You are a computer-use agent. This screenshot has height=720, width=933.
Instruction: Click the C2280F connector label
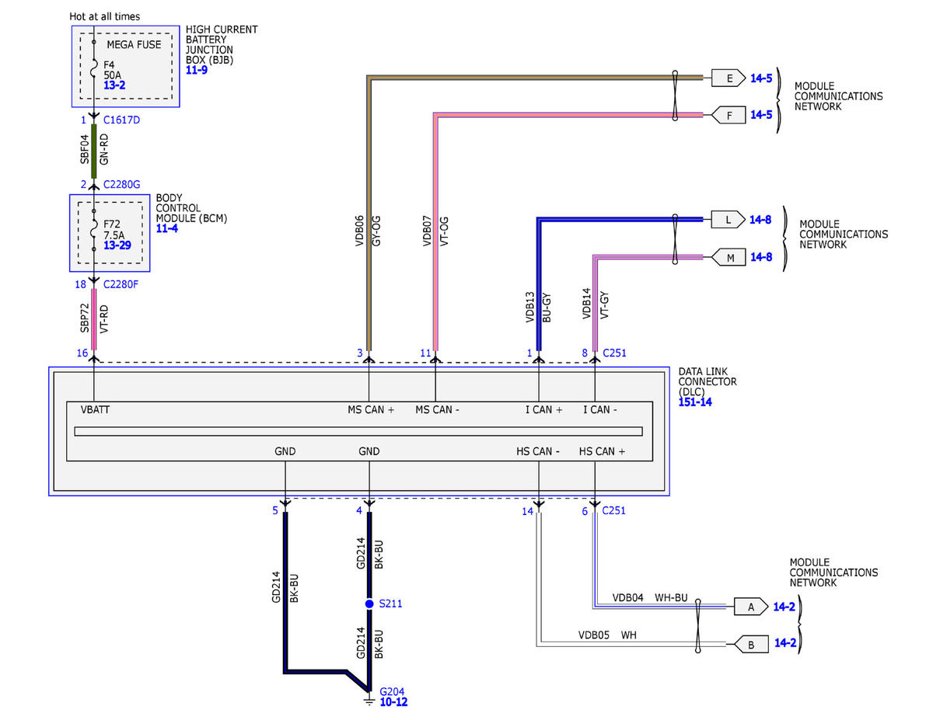[x=121, y=284]
